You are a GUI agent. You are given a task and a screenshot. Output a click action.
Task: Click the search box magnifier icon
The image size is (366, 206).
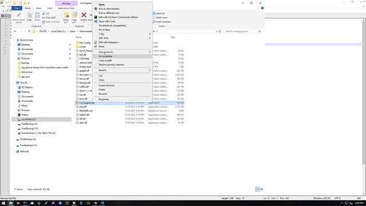coord(259,31)
